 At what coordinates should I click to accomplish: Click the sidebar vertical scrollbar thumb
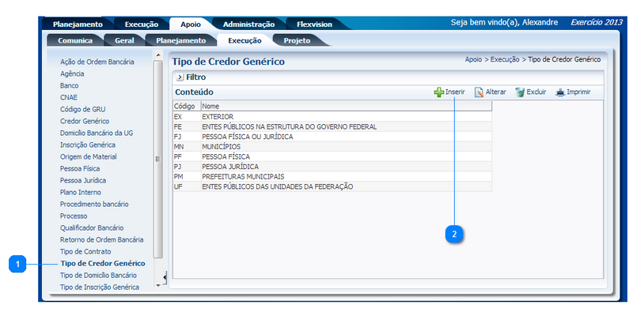pos(158,159)
